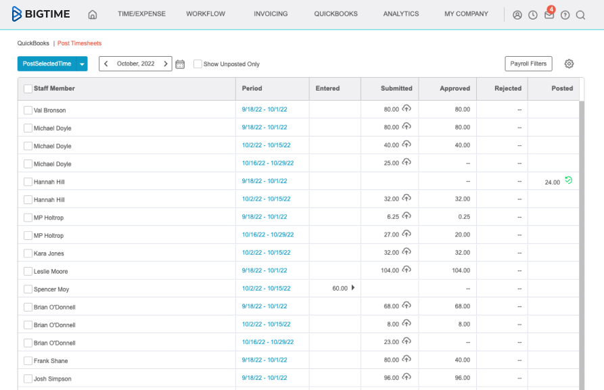
Task: Click green posted icon in Hannah Hill row
Action: pyautogui.click(x=569, y=180)
